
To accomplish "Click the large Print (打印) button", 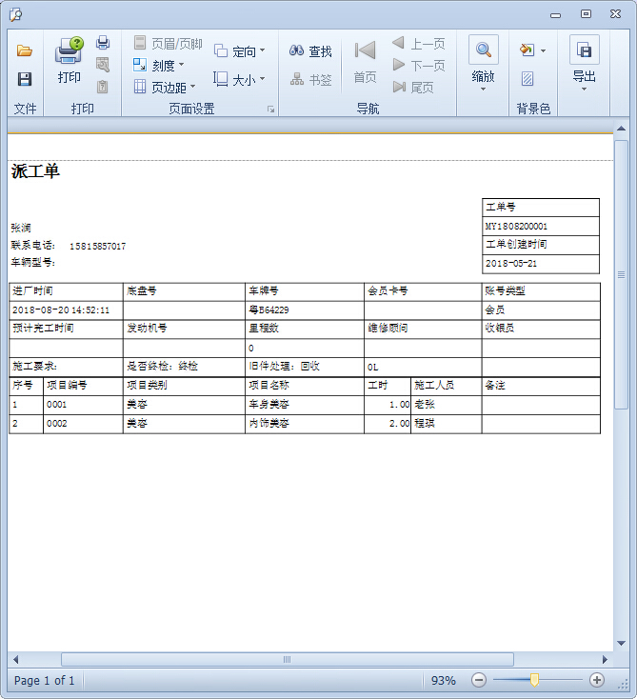I will point(69,61).
